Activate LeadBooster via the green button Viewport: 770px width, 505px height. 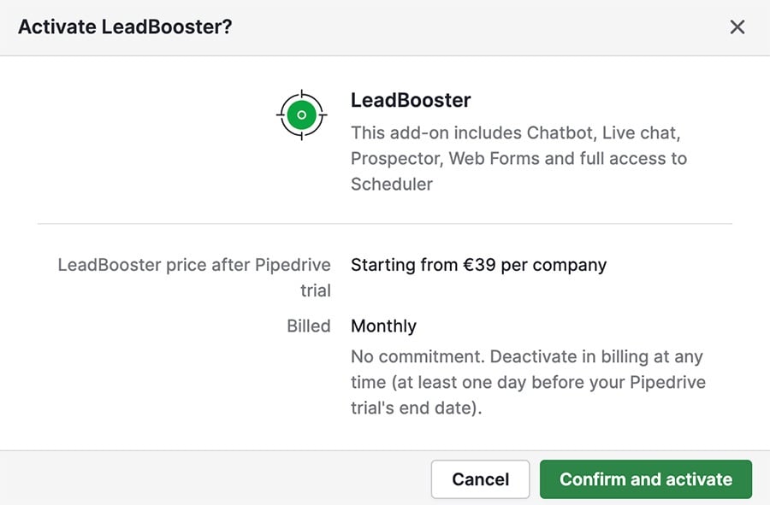646,479
